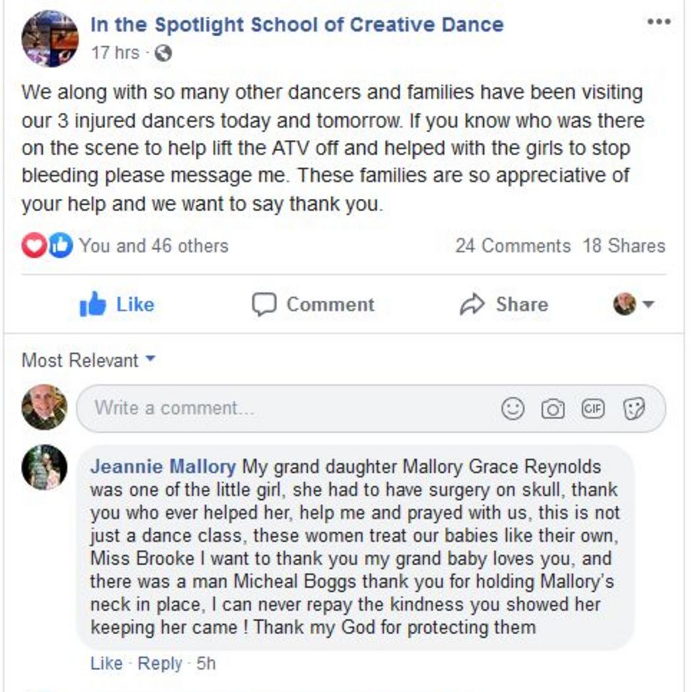Open the profile selector dropdown beside Share
Viewport: 695px width, 692px height.
pyautogui.click(x=634, y=304)
